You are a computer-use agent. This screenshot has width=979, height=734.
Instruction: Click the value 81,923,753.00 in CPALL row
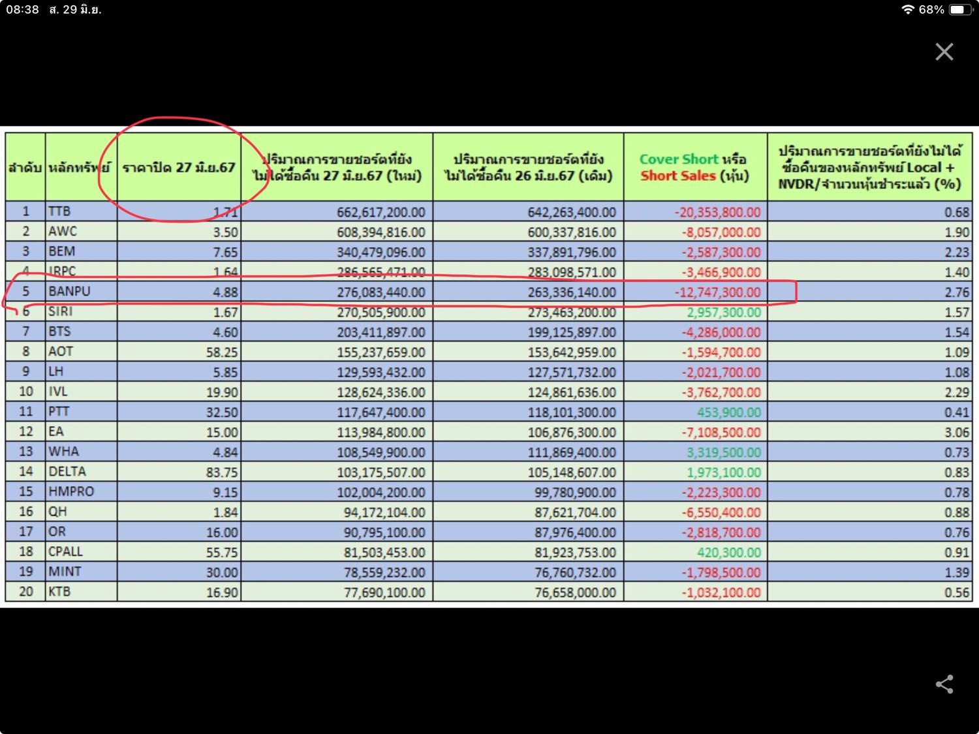pos(576,552)
